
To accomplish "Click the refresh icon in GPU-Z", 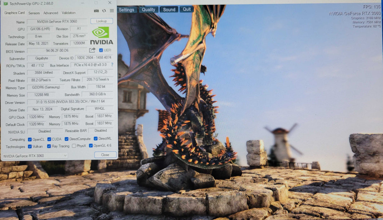I will coord(104,11).
